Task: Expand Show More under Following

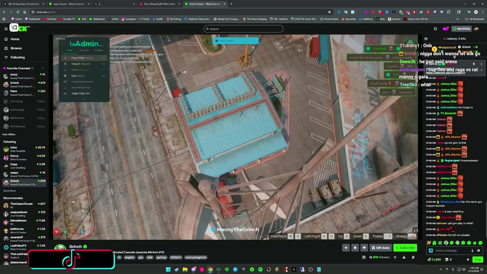Action: (10, 191)
